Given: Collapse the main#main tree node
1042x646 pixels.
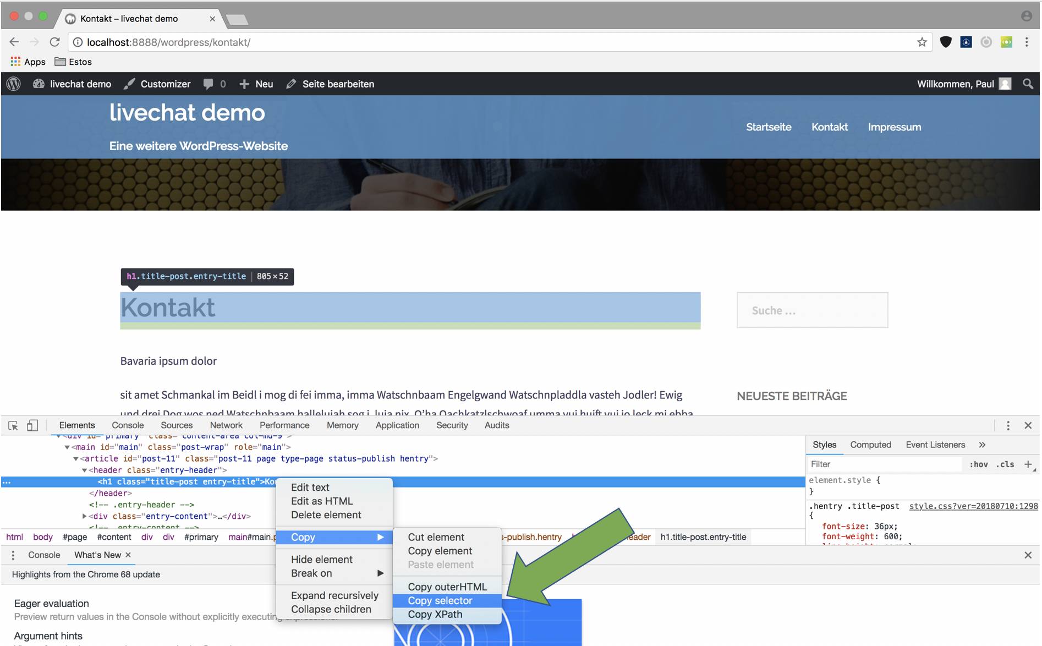Looking at the screenshot, I should pyautogui.click(x=67, y=447).
